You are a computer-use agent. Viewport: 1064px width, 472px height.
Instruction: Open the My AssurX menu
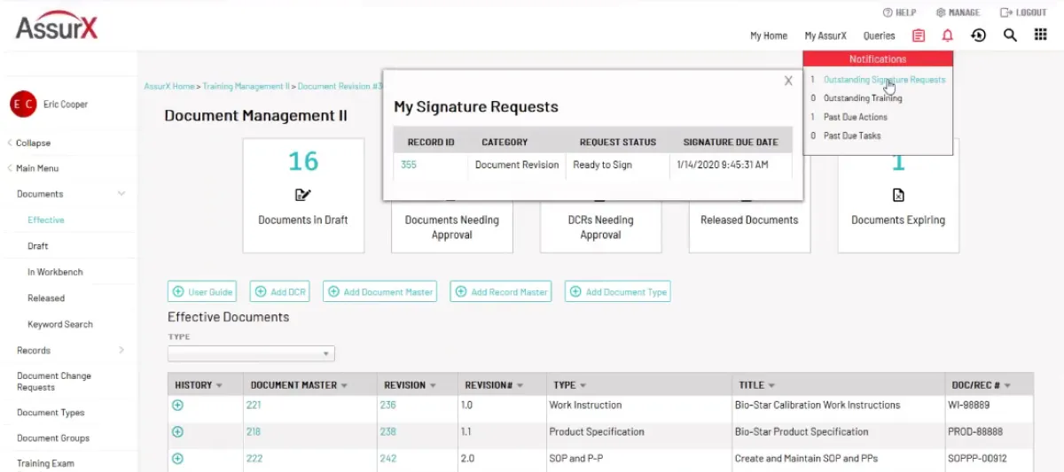pos(825,36)
